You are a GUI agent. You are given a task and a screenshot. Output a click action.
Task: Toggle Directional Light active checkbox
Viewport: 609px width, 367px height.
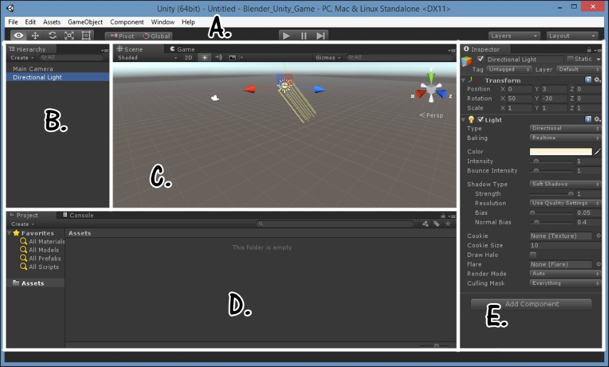coord(481,59)
